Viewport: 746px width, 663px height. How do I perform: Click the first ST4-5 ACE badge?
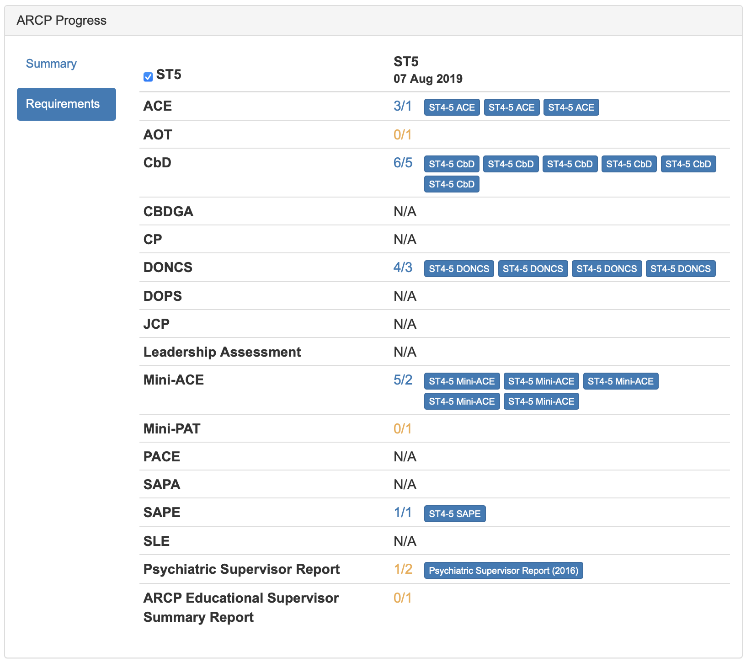pos(452,107)
